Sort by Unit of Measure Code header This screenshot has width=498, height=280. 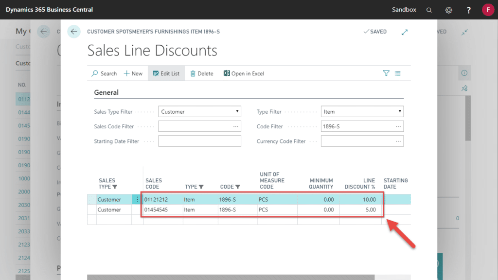[272, 181]
